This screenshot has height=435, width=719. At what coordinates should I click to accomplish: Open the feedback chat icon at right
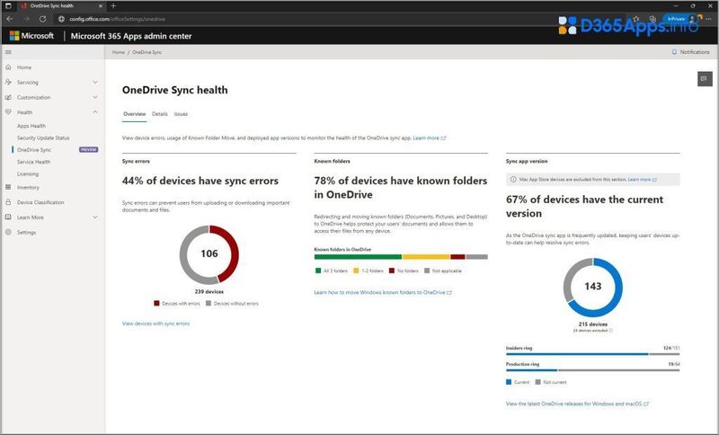coord(704,79)
